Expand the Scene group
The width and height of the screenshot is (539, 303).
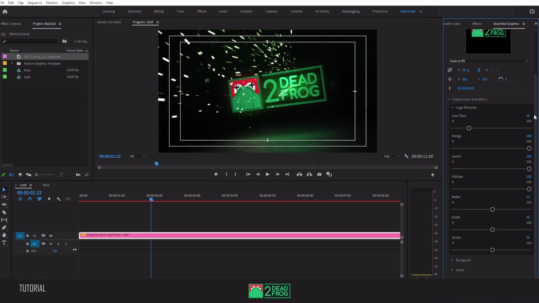coord(452,270)
